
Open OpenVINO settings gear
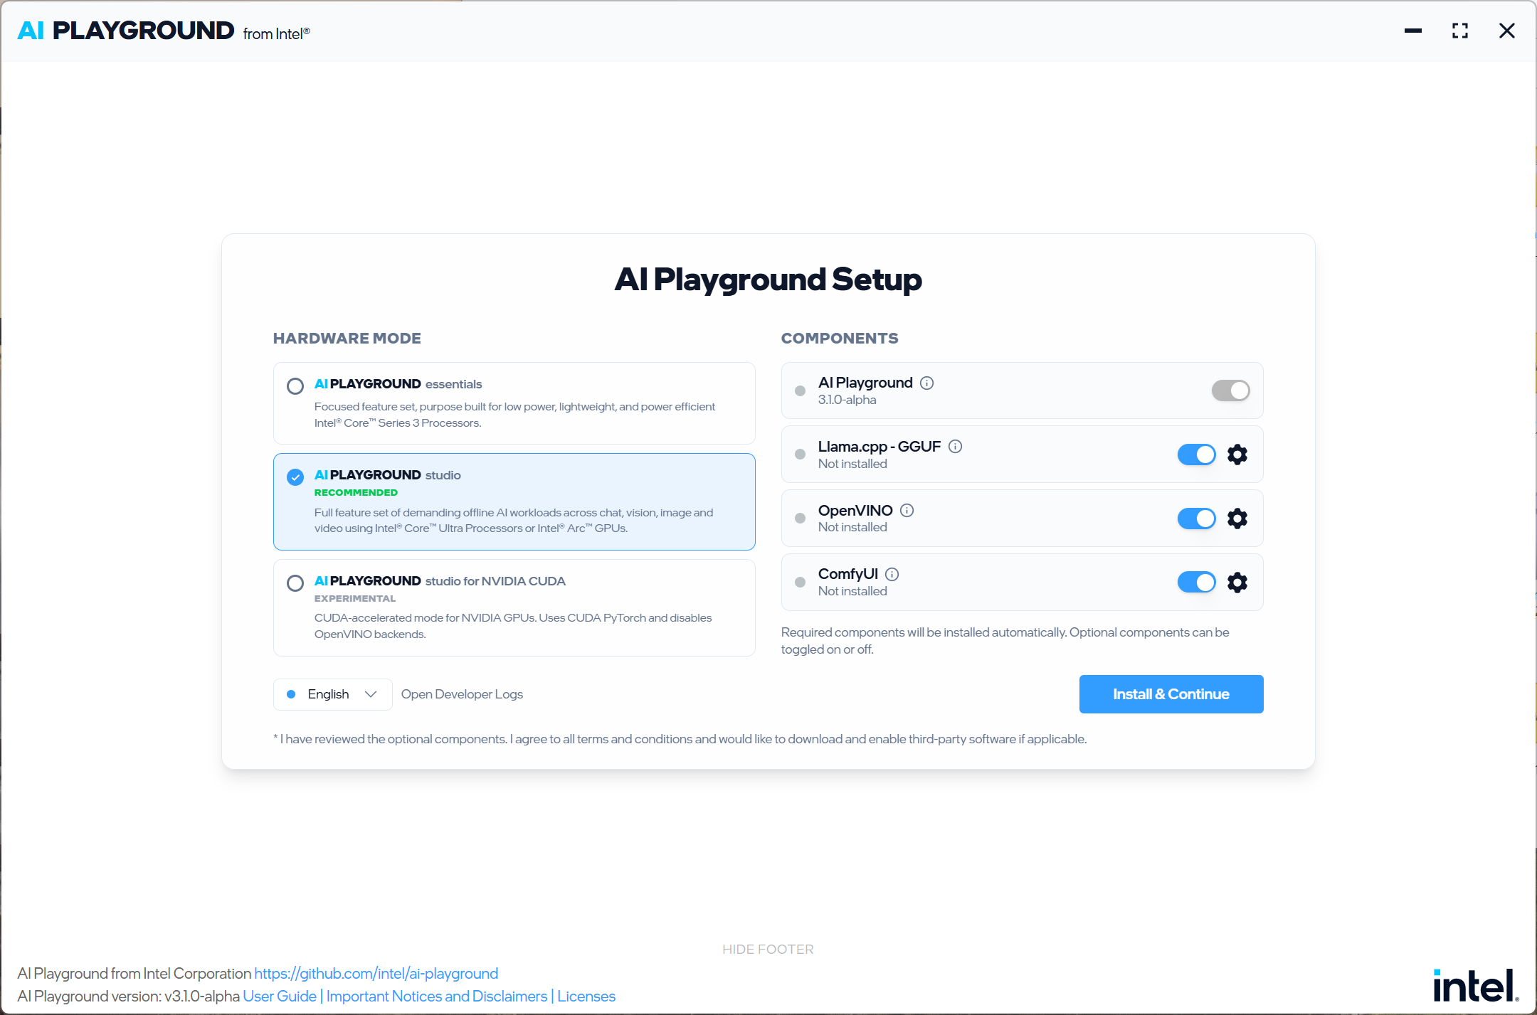(1237, 519)
